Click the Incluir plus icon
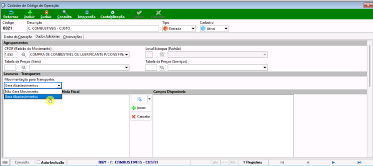 click(30, 12)
